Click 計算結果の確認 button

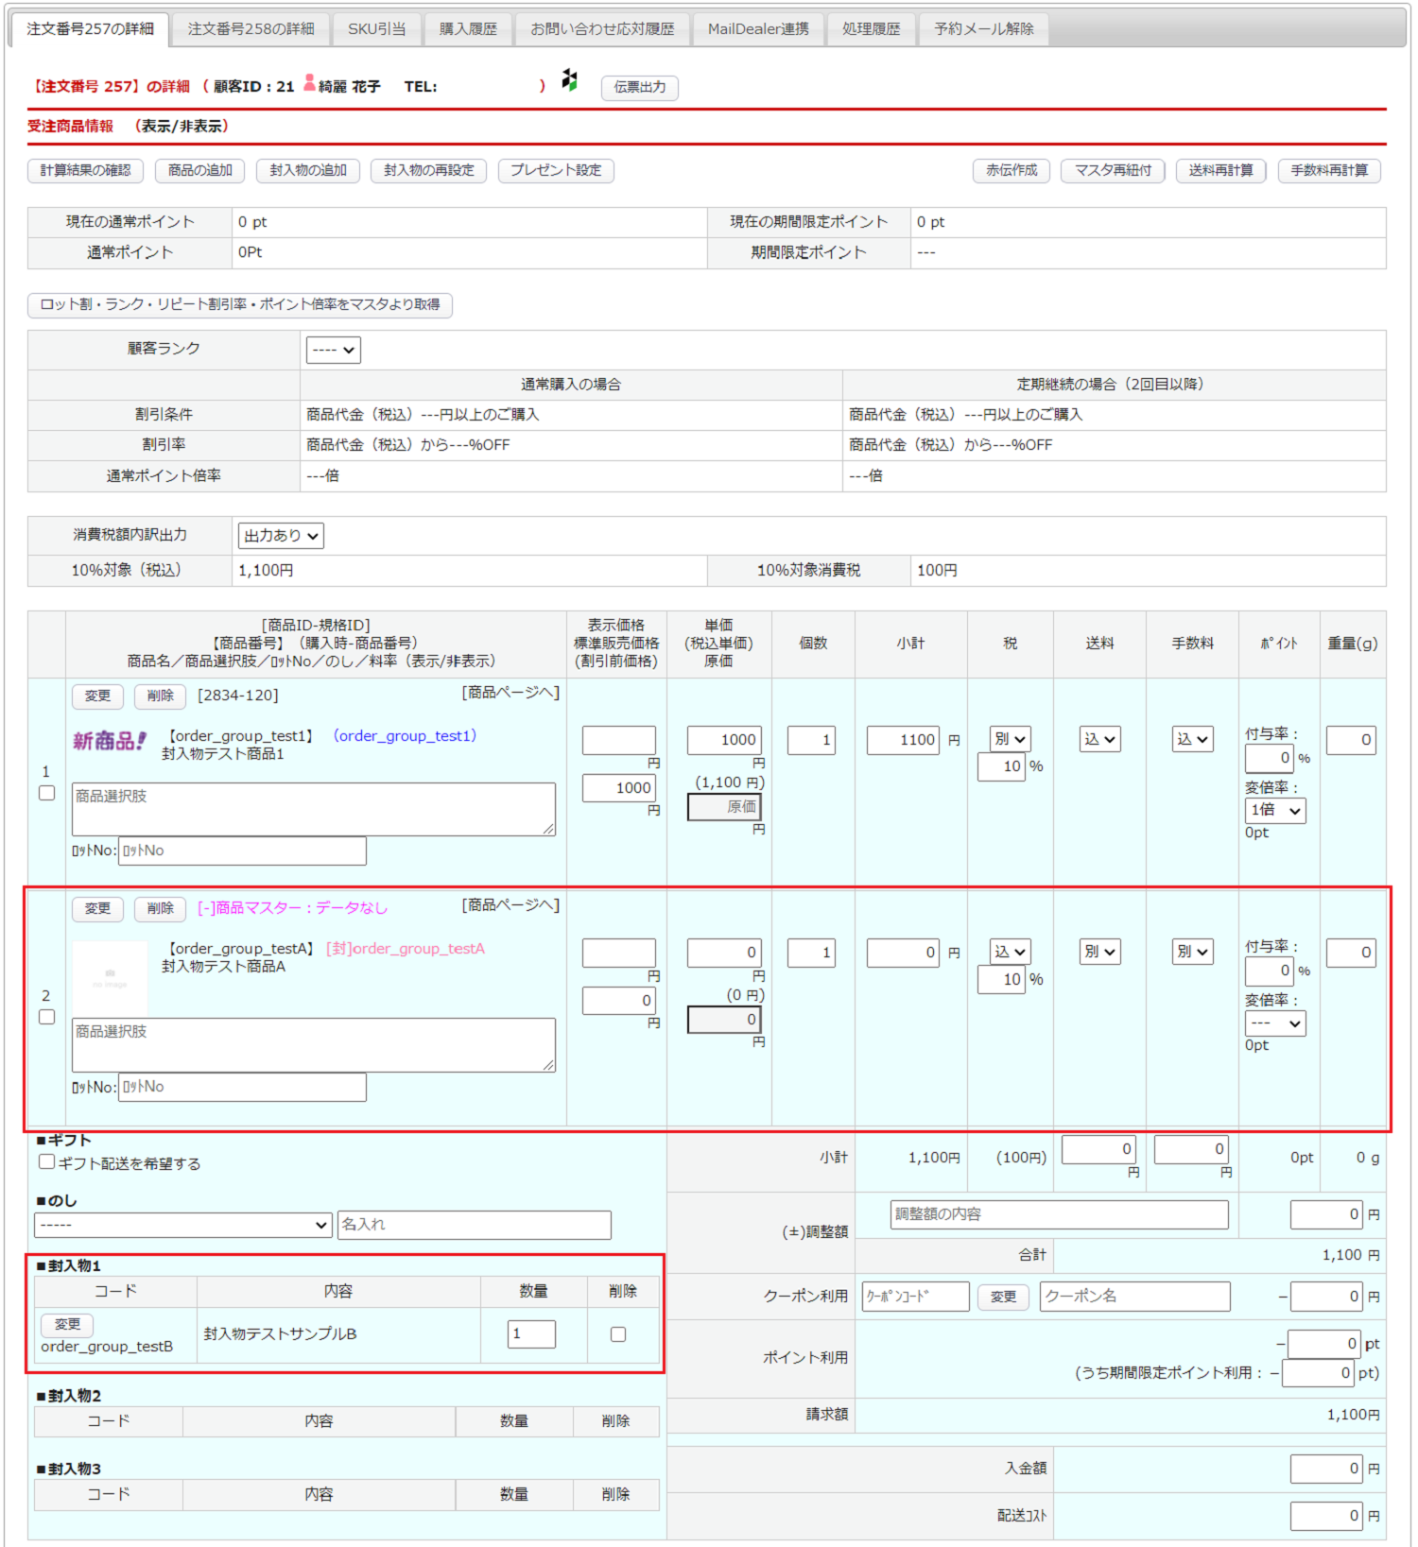[x=86, y=170]
